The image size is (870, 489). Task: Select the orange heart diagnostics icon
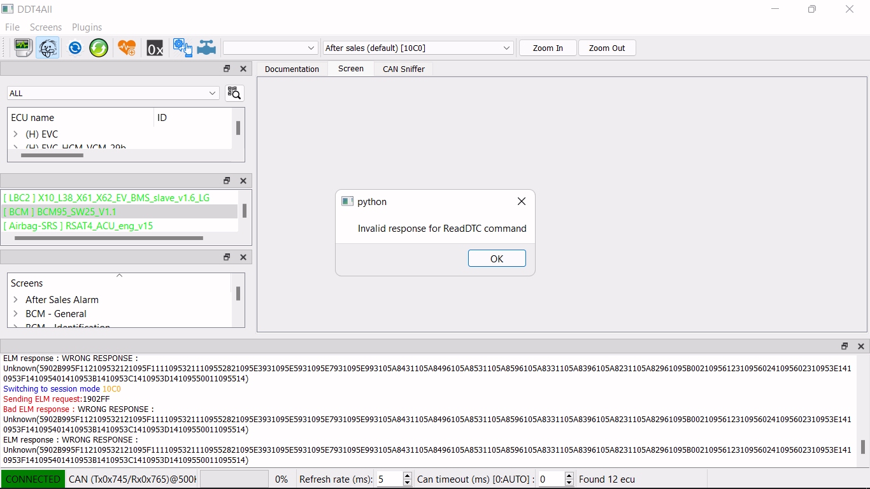point(127,48)
